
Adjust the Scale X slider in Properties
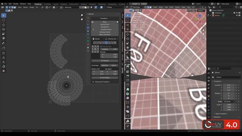pyautogui.click(x=229, y=105)
